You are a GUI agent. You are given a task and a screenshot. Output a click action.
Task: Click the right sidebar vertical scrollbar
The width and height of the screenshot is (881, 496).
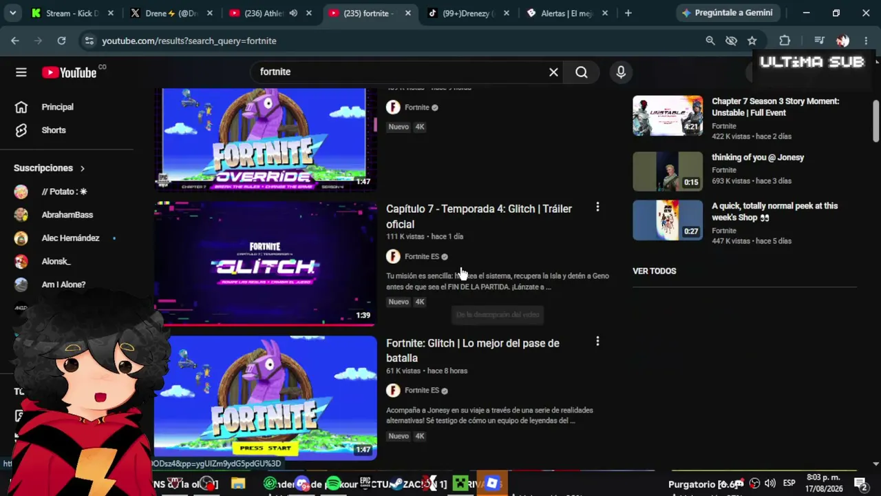click(876, 121)
